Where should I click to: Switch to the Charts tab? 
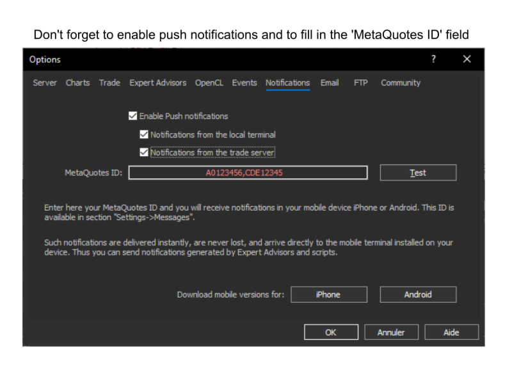[77, 83]
